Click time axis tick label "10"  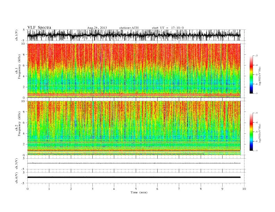tap(244, 189)
